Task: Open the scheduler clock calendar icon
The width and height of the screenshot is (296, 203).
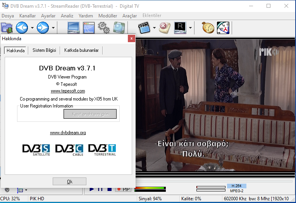Action: (x=223, y=28)
